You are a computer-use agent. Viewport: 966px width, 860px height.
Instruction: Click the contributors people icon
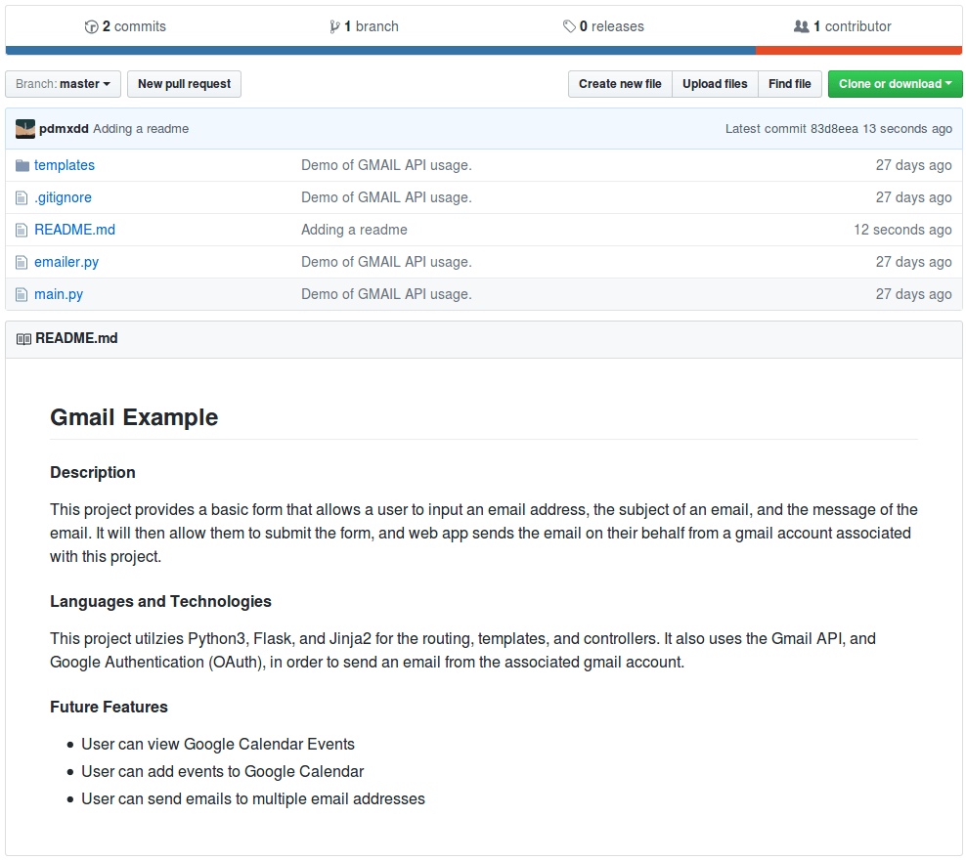point(802,26)
